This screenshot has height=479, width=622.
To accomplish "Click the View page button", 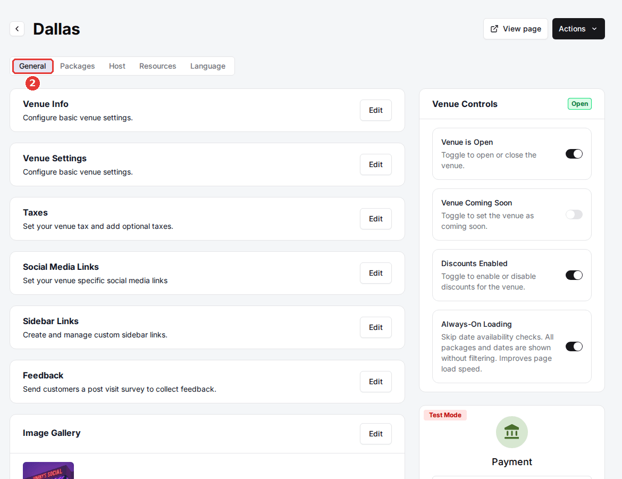I will [x=515, y=29].
